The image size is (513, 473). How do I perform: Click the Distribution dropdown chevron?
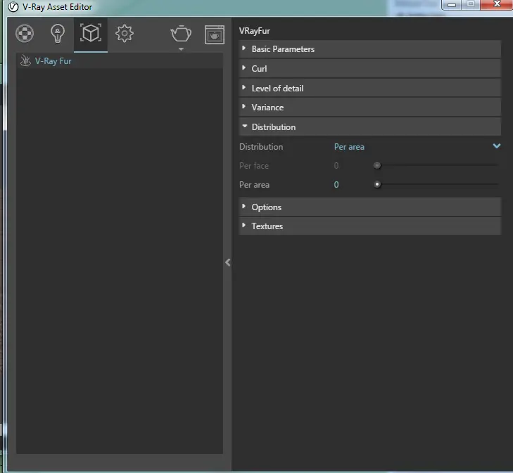click(x=497, y=146)
